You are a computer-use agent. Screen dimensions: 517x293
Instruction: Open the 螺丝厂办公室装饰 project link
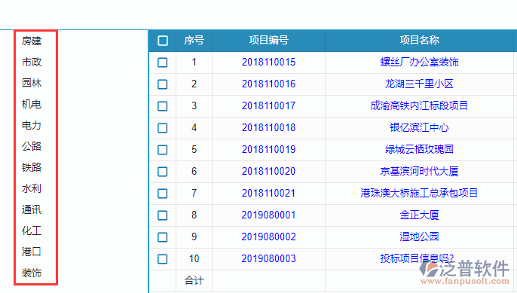coord(419,62)
